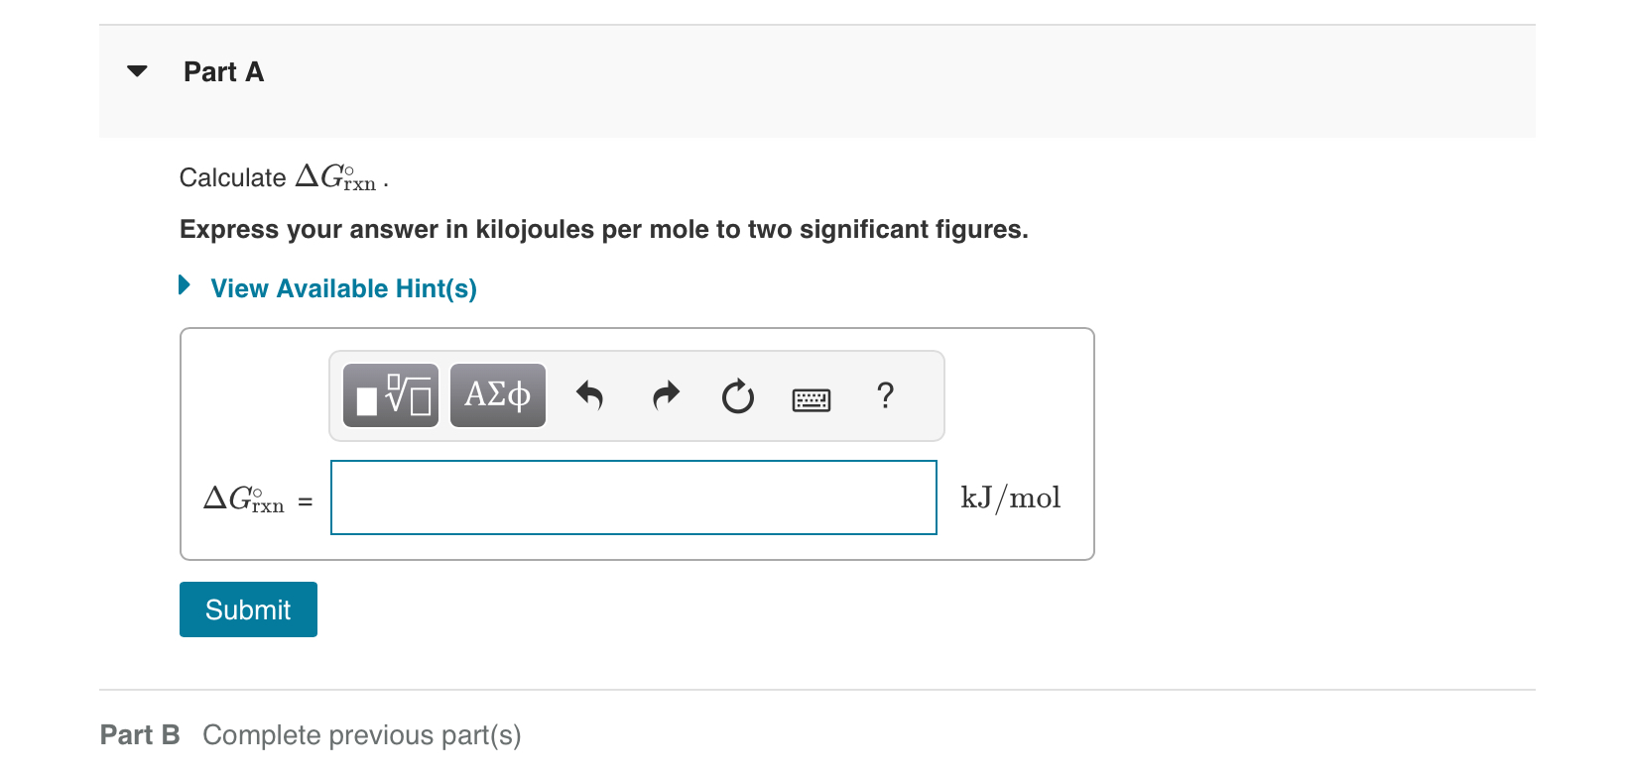1627x773 pixels.
Task: Click the undo arrow icon
Action: click(589, 395)
